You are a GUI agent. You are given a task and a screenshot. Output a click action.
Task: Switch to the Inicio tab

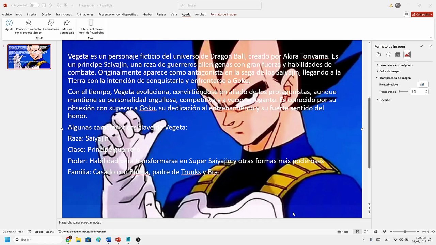coord(19,14)
